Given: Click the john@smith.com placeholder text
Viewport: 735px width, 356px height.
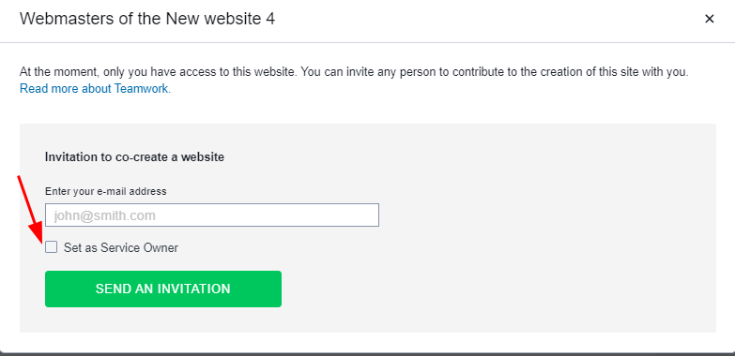Looking at the screenshot, I should point(104,215).
